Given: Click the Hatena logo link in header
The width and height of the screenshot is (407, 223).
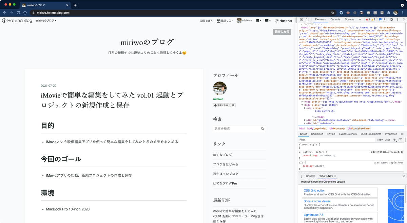Looking at the screenshot, I should click(x=284, y=21).
